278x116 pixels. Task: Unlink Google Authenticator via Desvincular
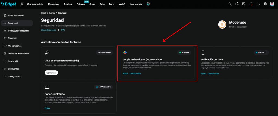click(135, 73)
